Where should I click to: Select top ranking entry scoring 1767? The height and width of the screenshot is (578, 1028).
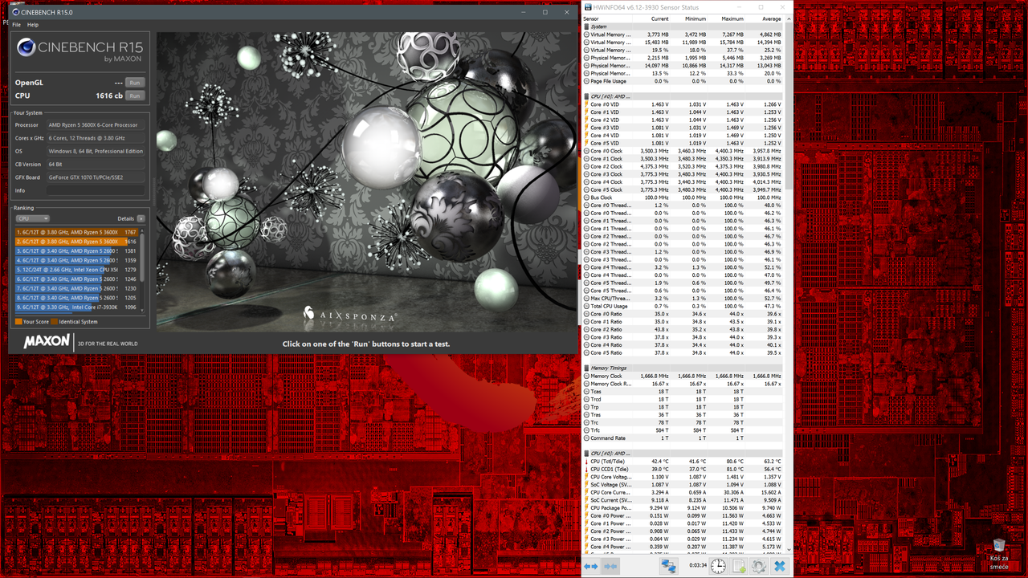(76, 232)
